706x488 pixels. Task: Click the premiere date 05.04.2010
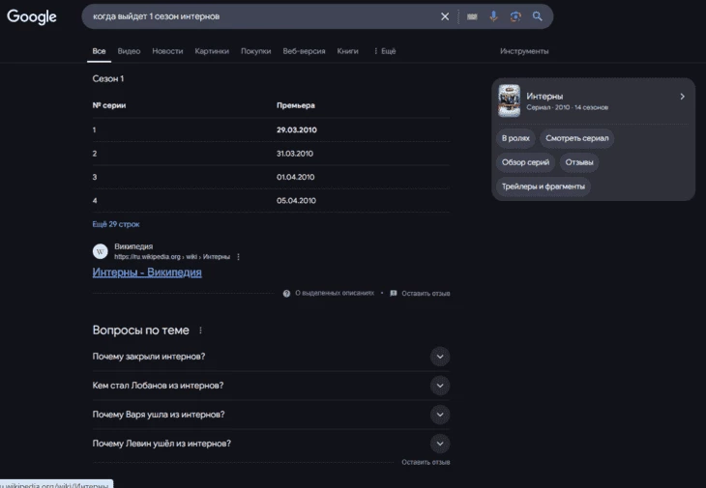point(296,201)
